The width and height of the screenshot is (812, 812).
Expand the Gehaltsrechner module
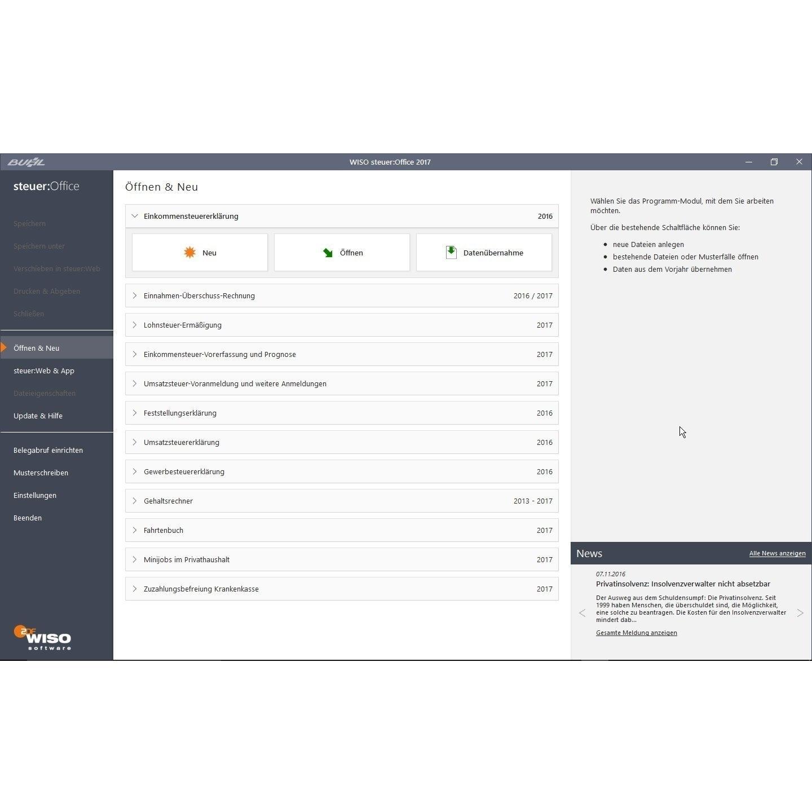(135, 501)
